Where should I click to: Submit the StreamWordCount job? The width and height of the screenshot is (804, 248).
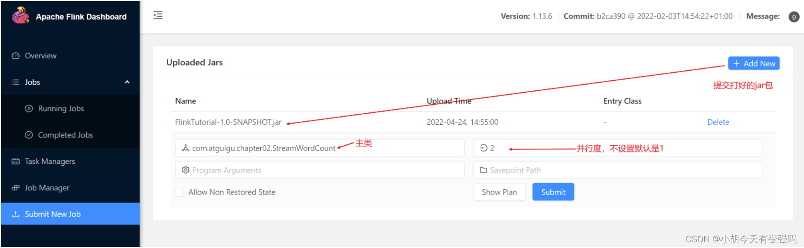[553, 192]
